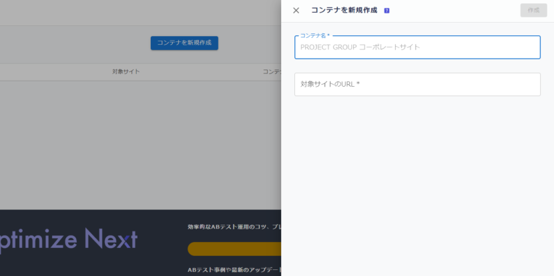554x276 pixels.
Task: Close the new container panel with X
Action: 296,11
